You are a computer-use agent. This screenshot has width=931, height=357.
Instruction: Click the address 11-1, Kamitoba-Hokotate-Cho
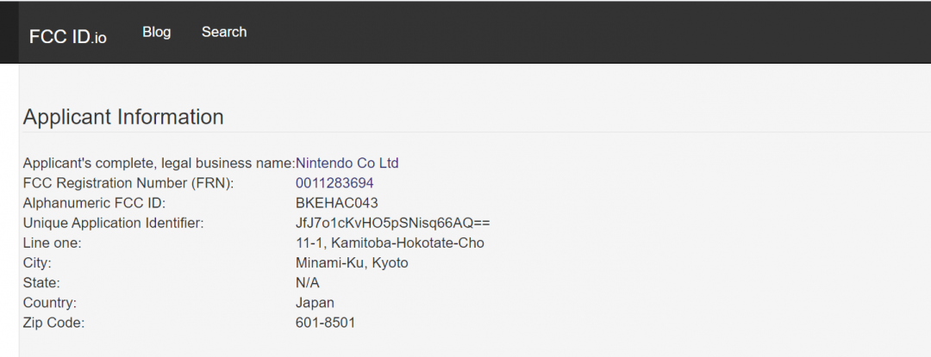390,243
